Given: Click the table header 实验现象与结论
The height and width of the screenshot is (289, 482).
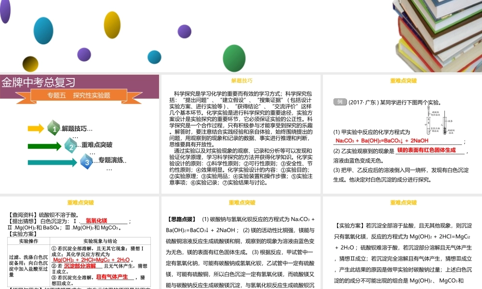Looking at the screenshot, I should click(x=100, y=241).
